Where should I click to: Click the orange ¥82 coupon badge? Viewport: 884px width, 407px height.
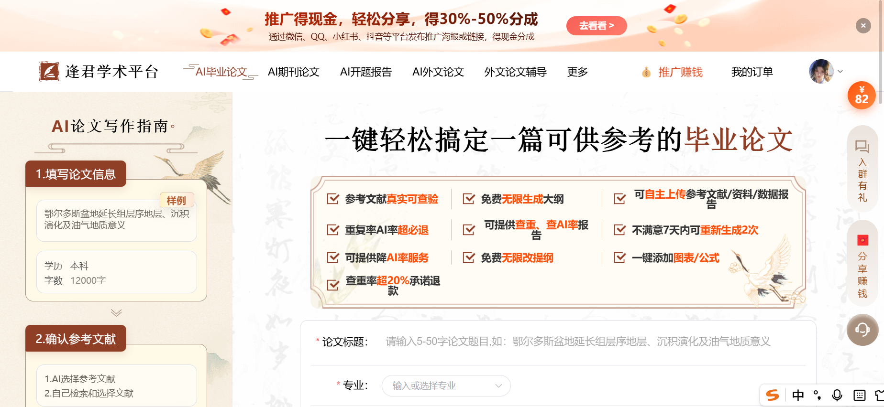click(x=862, y=95)
